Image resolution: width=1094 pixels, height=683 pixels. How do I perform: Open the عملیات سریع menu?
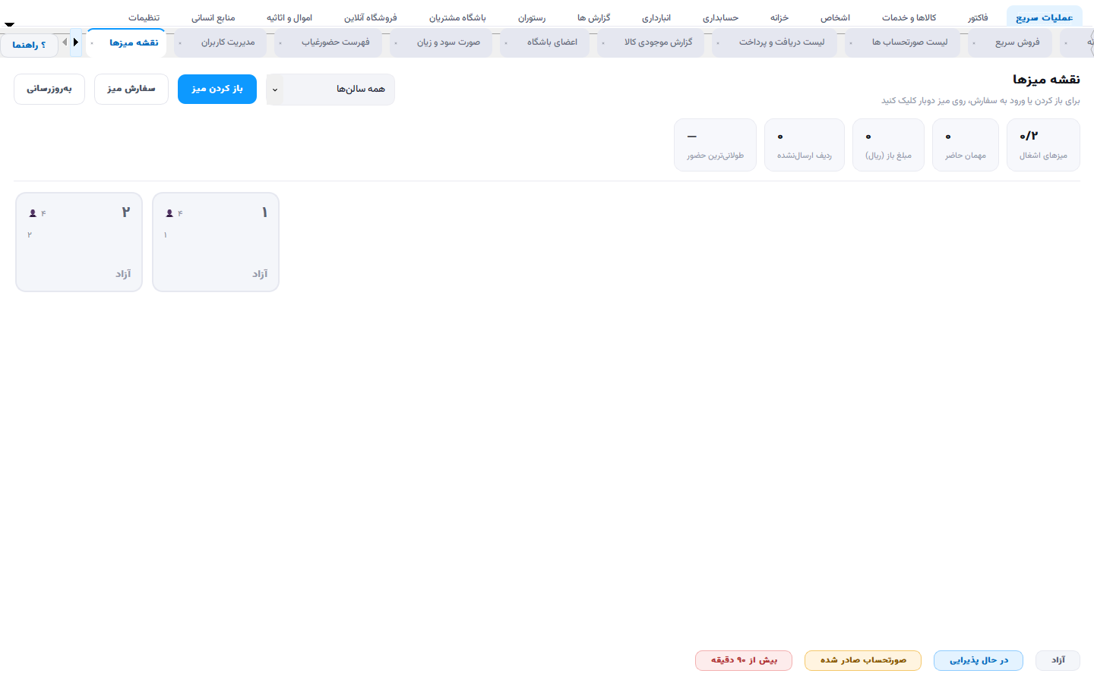click(x=1045, y=17)
